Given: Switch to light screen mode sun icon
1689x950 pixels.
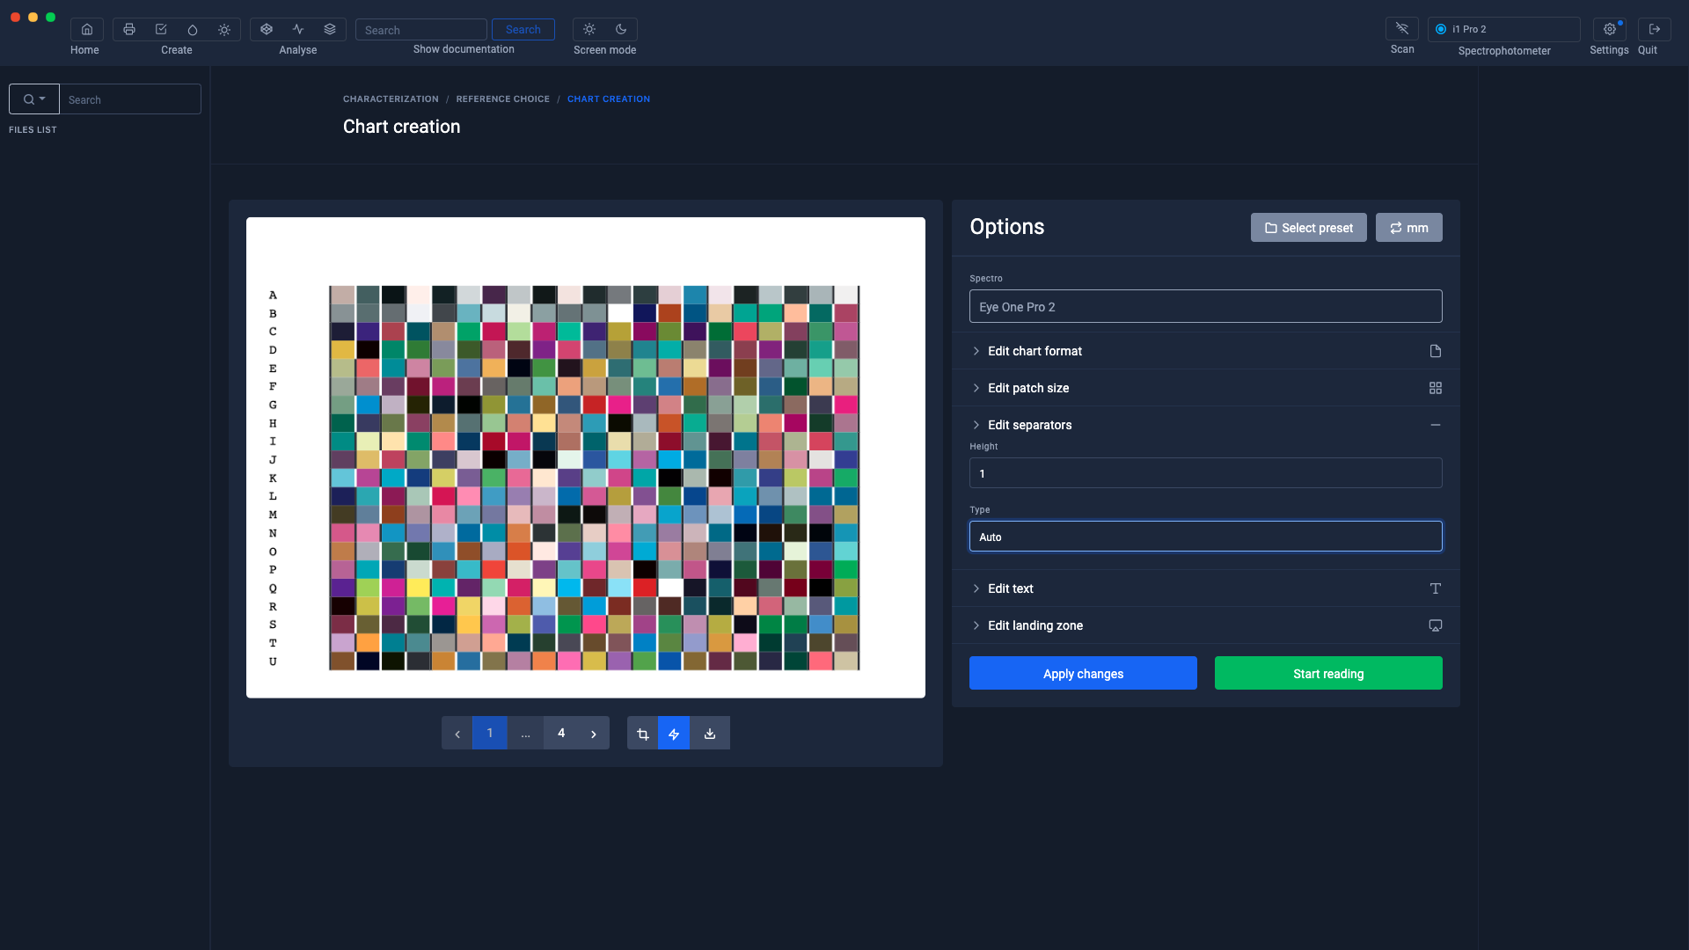Looking at the screenshot, I should pos(589,29).
